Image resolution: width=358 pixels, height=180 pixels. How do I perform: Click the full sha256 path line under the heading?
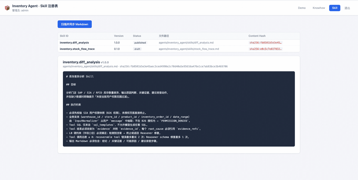click(145, 67)
